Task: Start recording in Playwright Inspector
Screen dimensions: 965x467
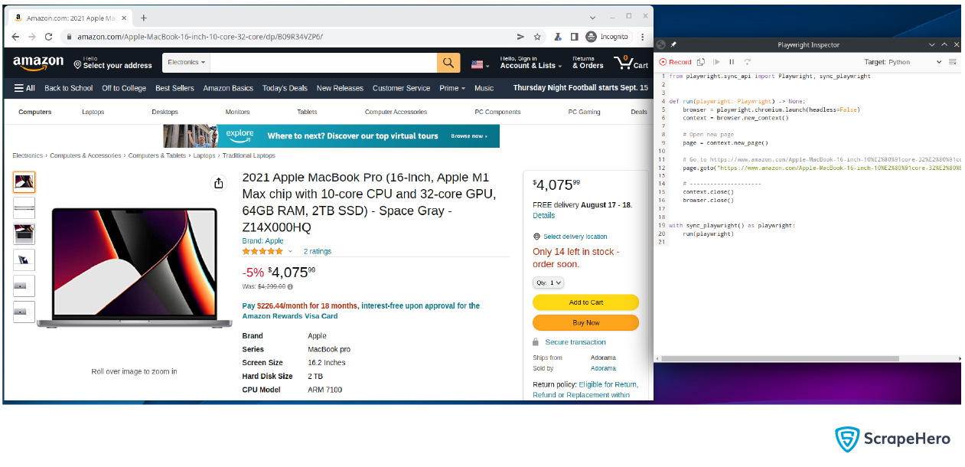Action: click(675, 62)
